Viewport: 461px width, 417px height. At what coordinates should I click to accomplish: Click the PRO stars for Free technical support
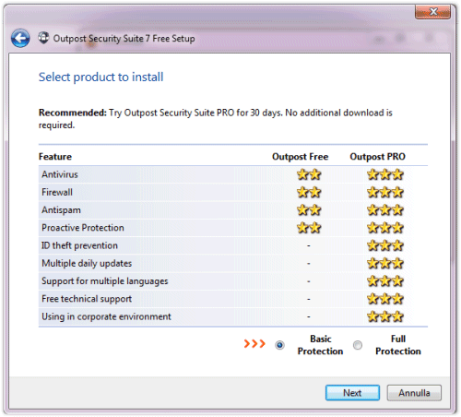click(x=385, y=299)
